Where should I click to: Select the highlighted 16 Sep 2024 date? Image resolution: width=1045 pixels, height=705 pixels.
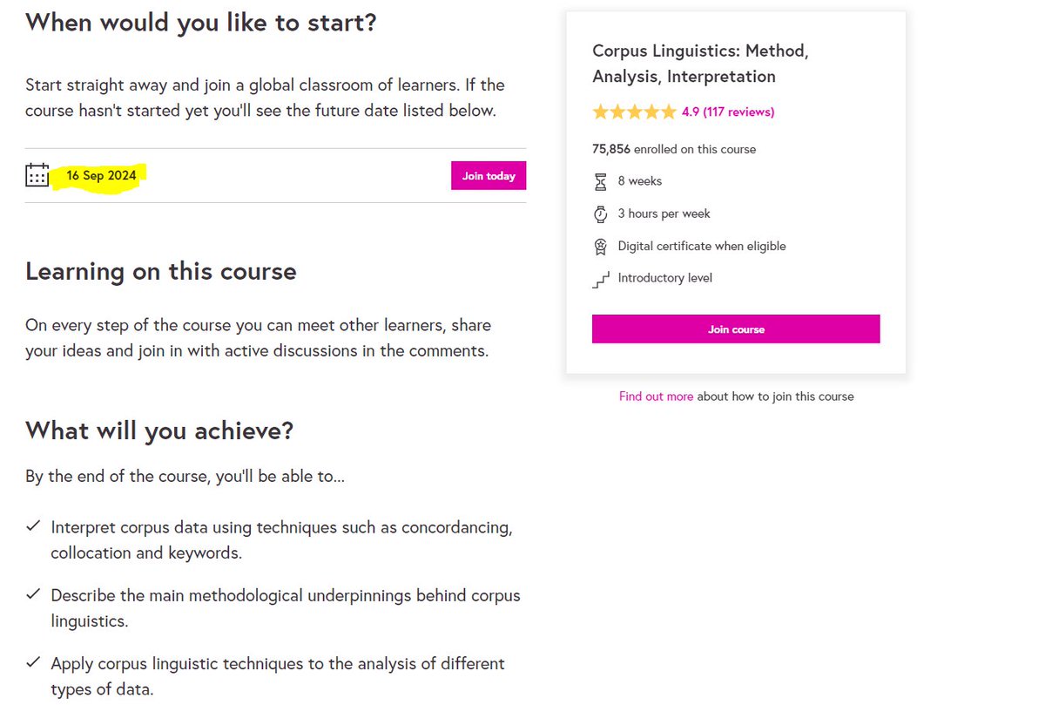(x=101, y=176)
